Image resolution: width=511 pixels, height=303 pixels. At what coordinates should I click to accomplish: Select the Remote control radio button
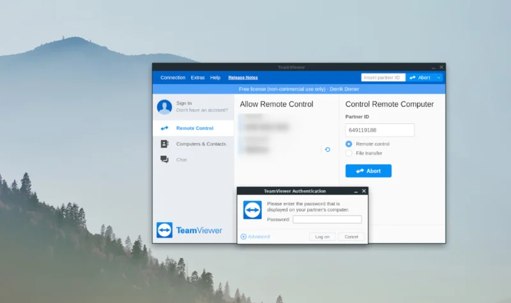click(x=349, y=144)
